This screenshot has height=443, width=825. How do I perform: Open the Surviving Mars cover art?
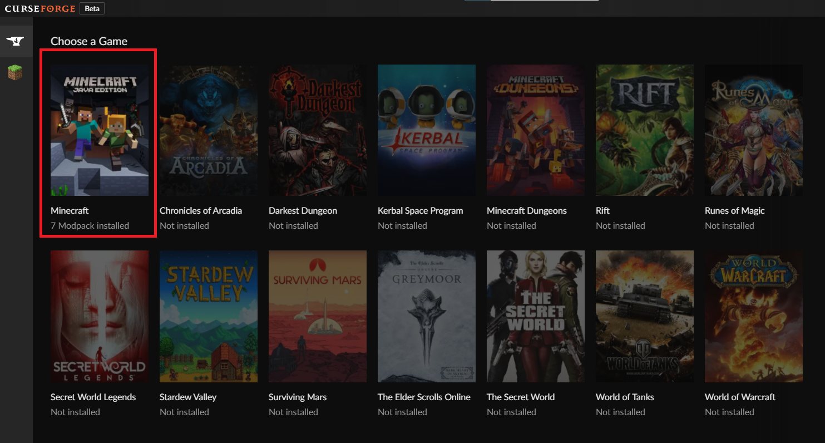(x=318, y=316)
